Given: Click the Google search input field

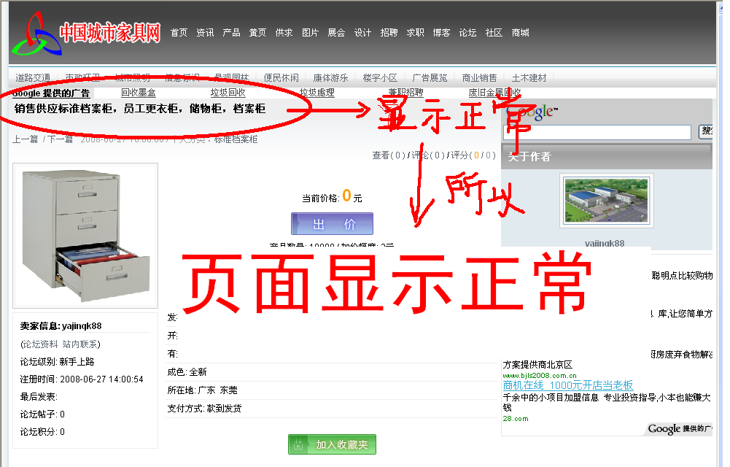Looking at the screenshot, I should 597,132.
